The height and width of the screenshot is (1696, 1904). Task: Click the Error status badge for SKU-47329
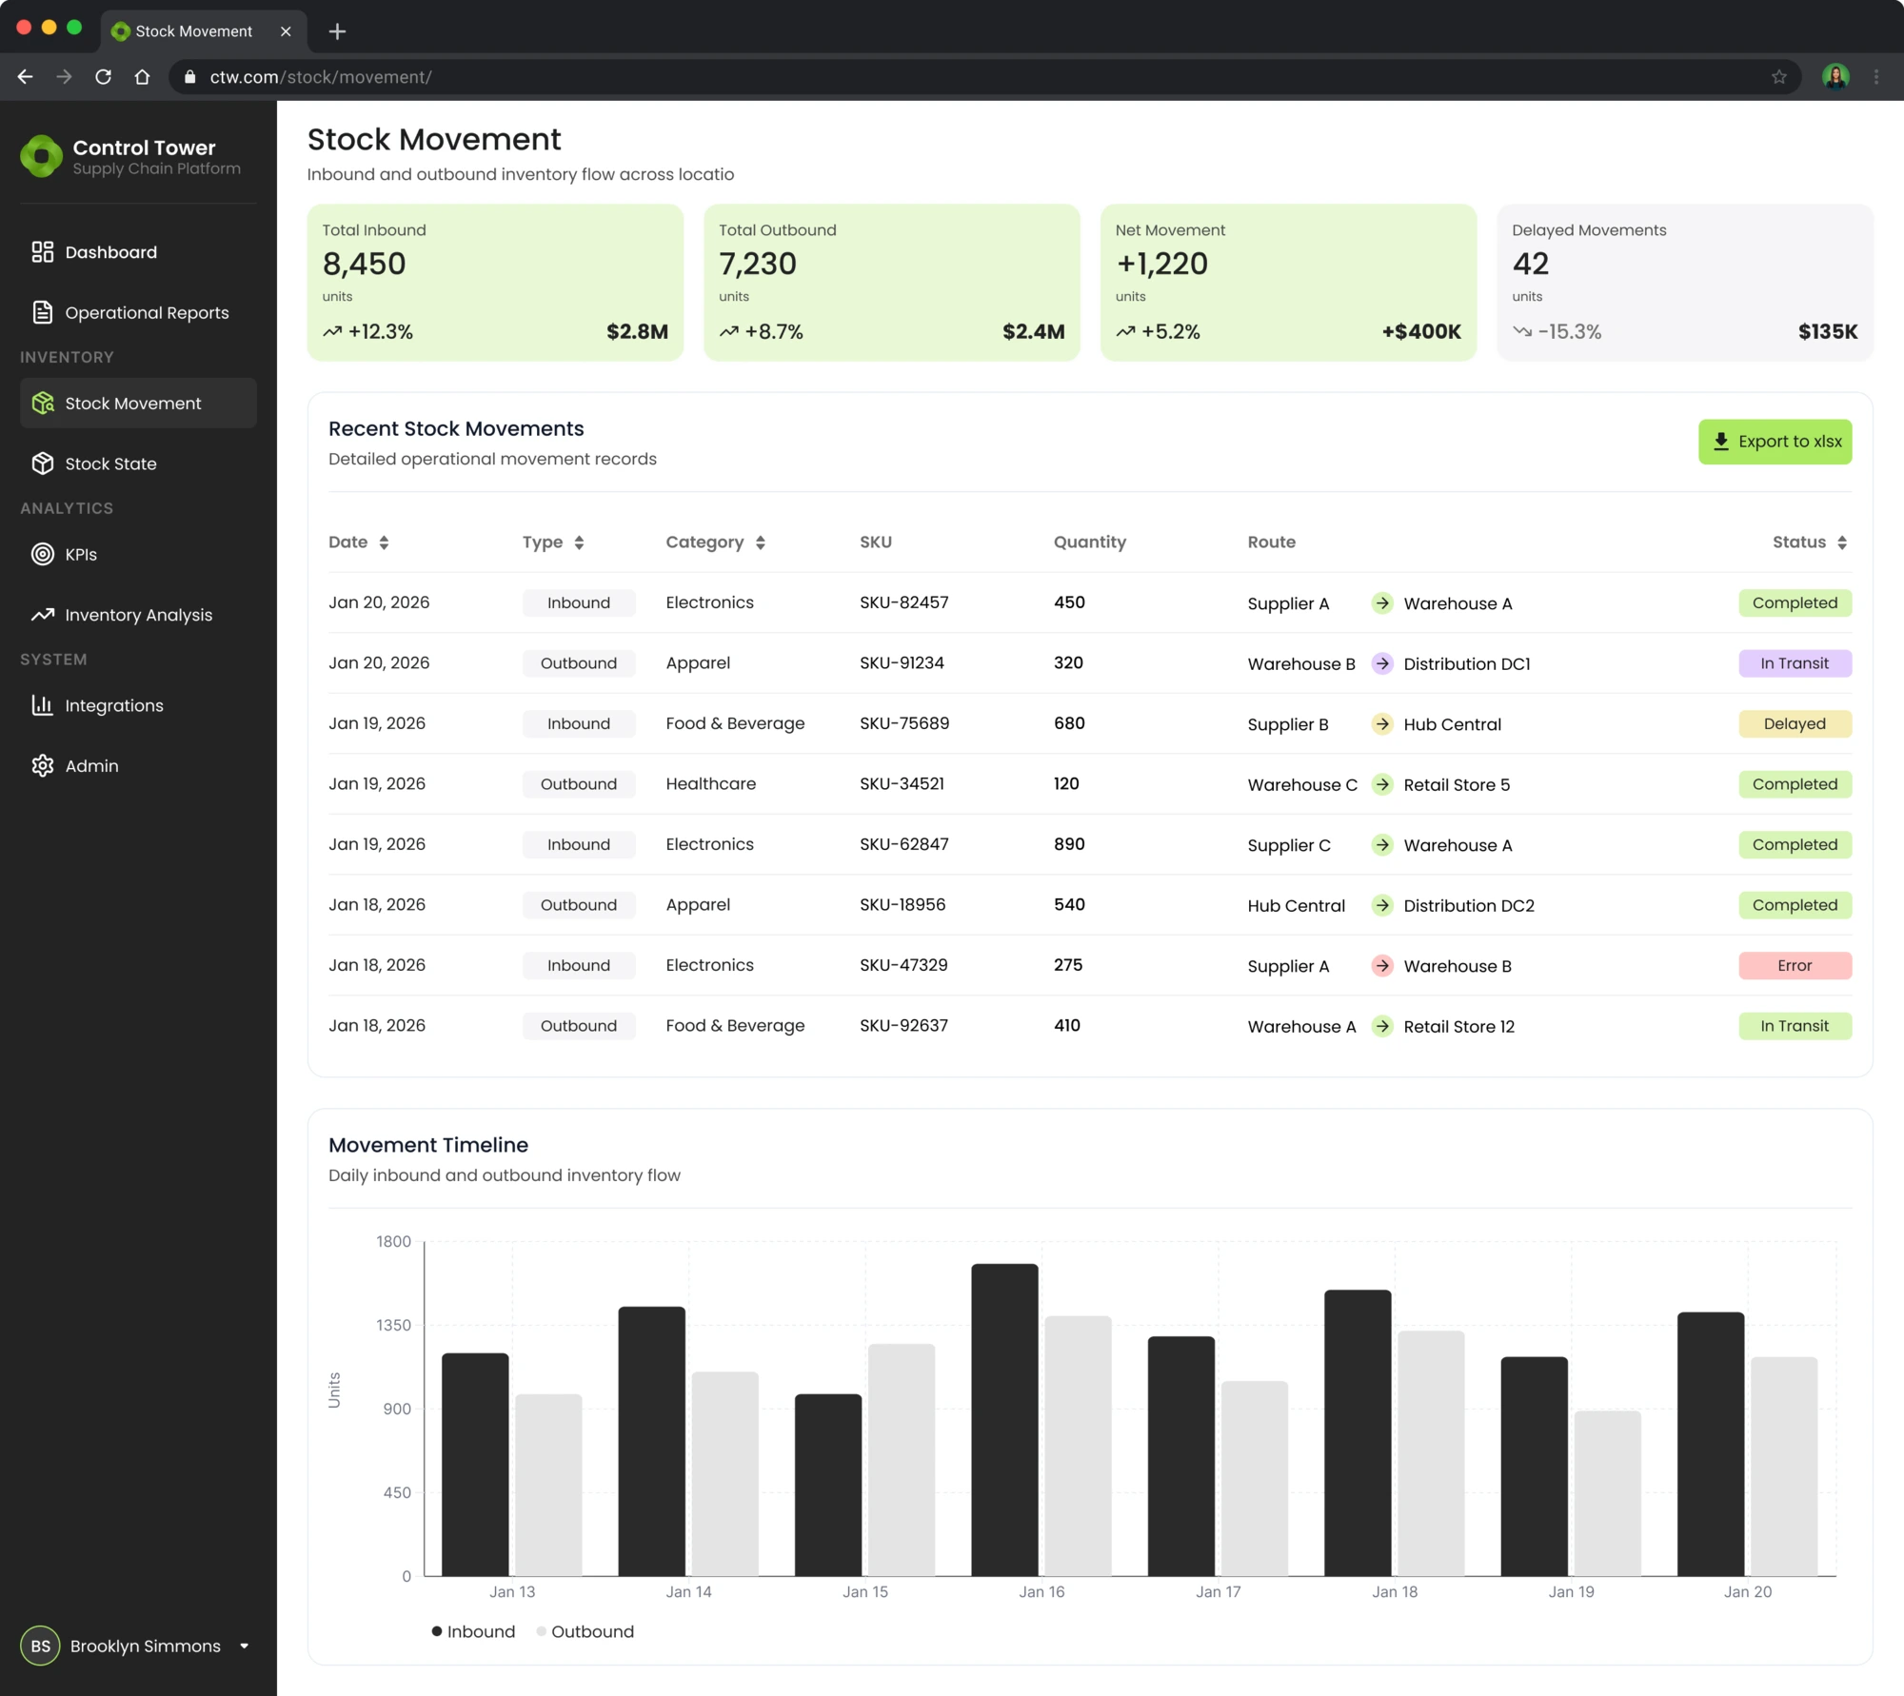[x=1794, y=965]
